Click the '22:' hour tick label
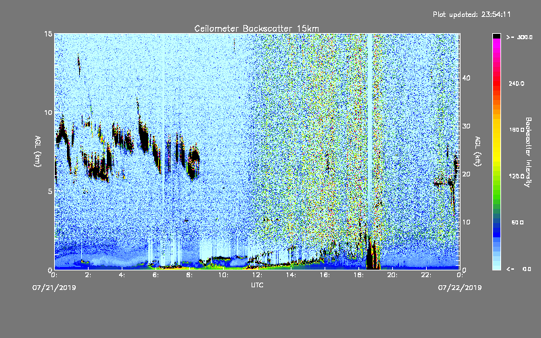 click(x=426, y=275)
